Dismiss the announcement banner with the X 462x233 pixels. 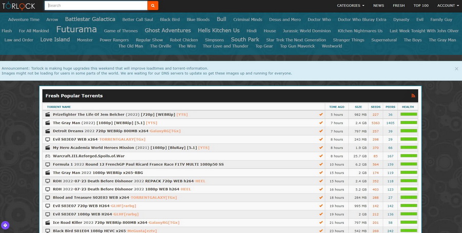(456, 68)
